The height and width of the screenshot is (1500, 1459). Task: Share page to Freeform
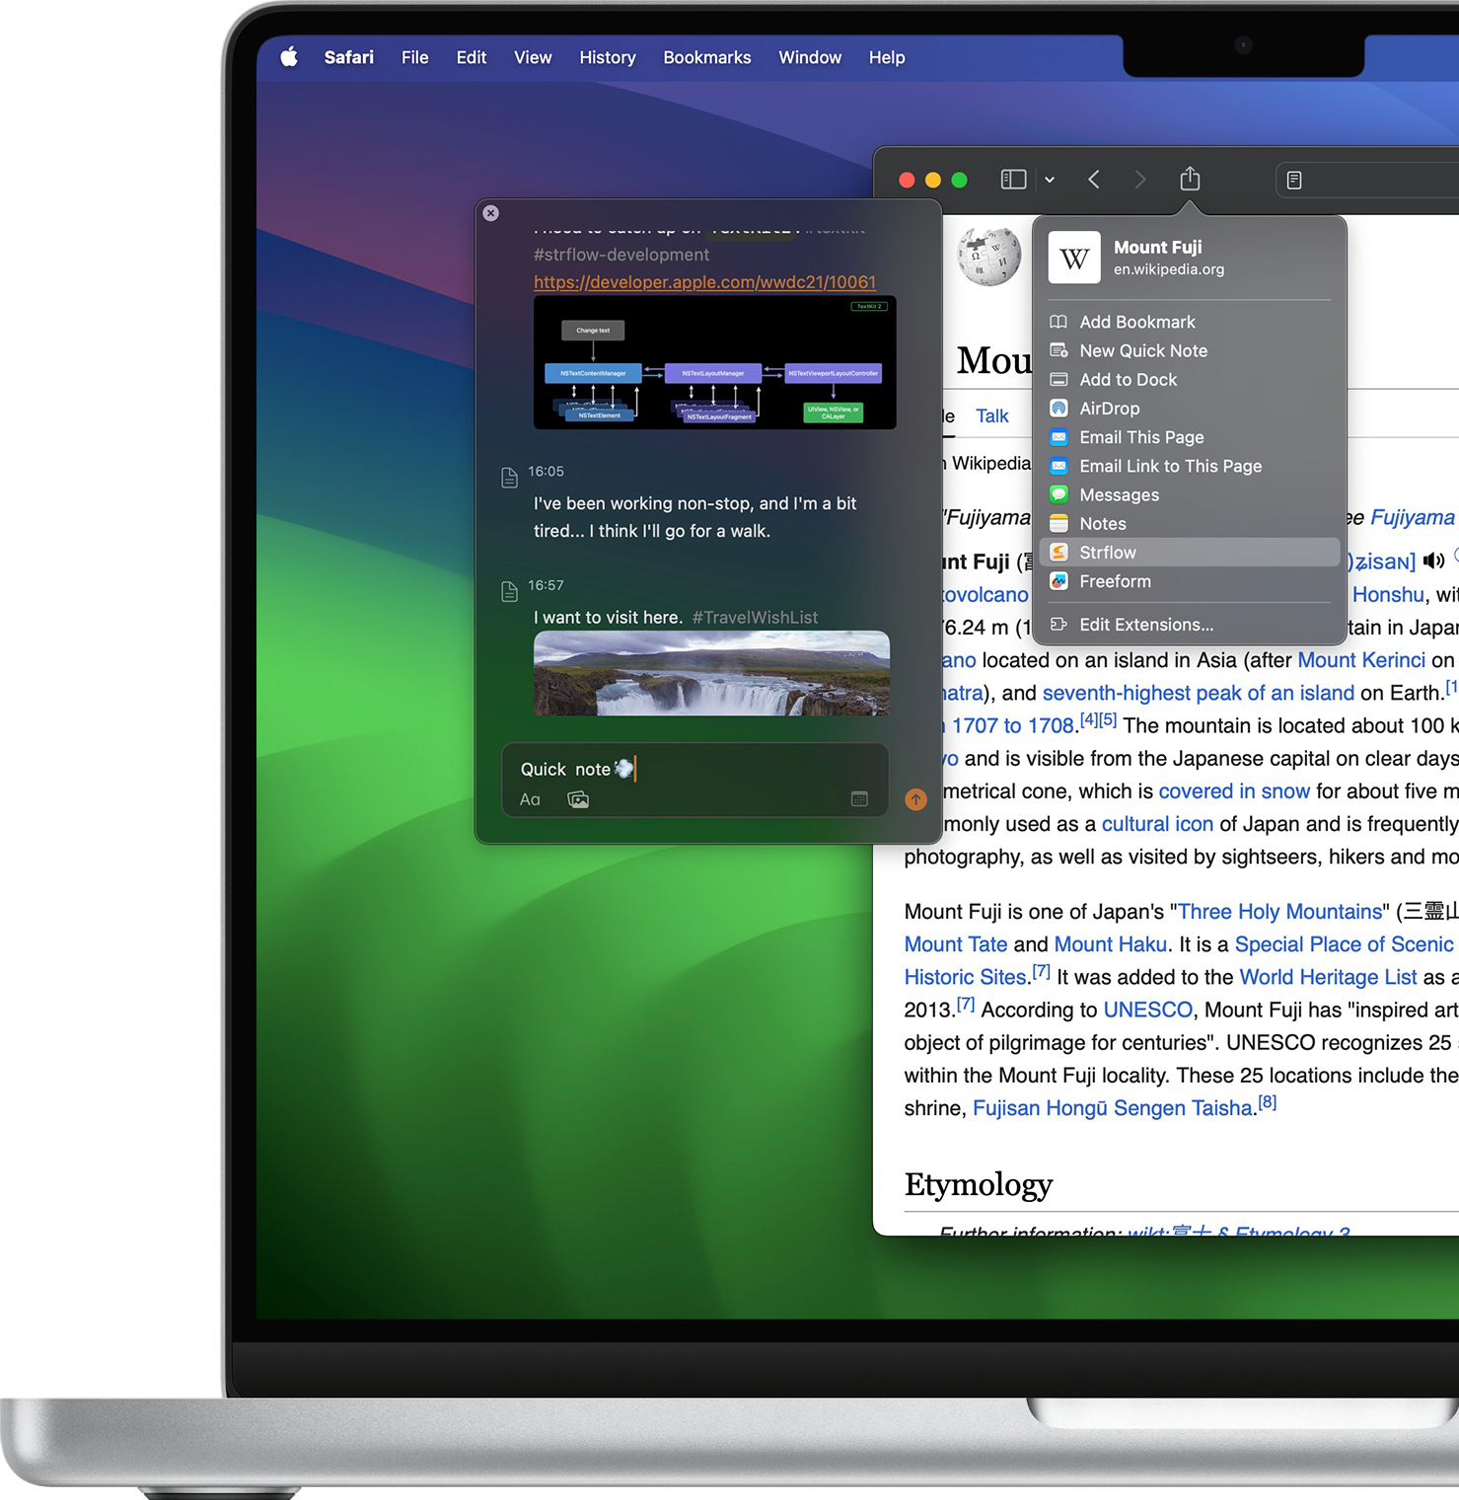coord(1190,581)
